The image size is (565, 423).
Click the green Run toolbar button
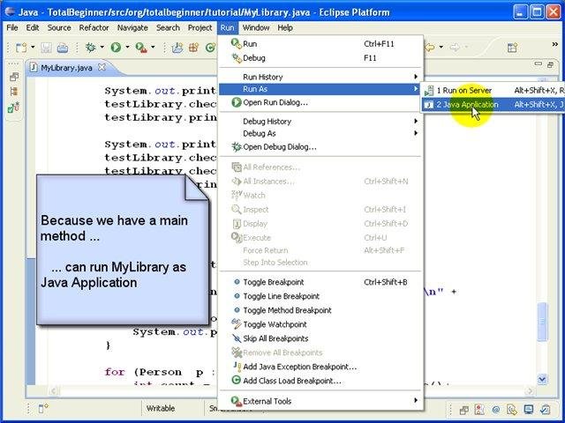116,48
